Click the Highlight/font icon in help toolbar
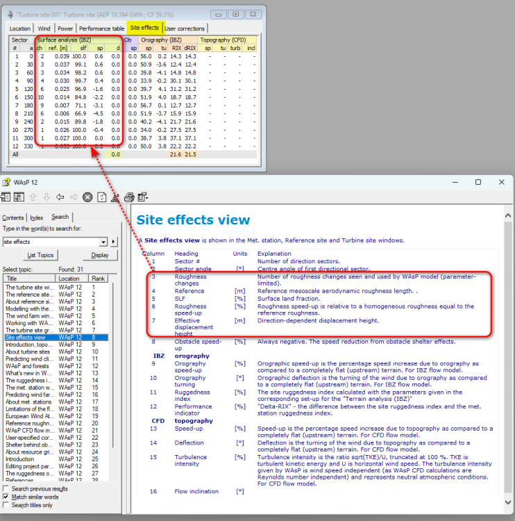Viewport: 515px width, 521px height. (115, 197)
